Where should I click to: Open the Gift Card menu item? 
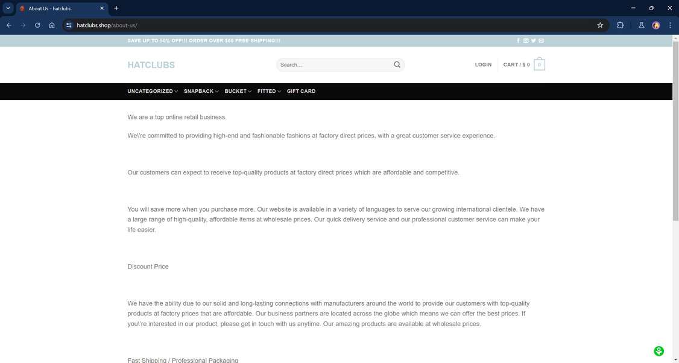[x=301, y=91]
